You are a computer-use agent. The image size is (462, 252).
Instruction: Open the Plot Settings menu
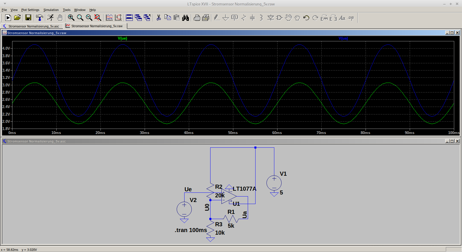[30, 10]
